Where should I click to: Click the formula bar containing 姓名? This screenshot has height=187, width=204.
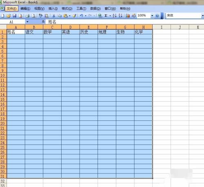125,22
